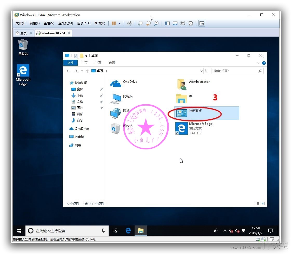The height and width of the screenshot is (254, 292).
Task: Click the console view toolbar icon
Action: click(x=202, y=23)
